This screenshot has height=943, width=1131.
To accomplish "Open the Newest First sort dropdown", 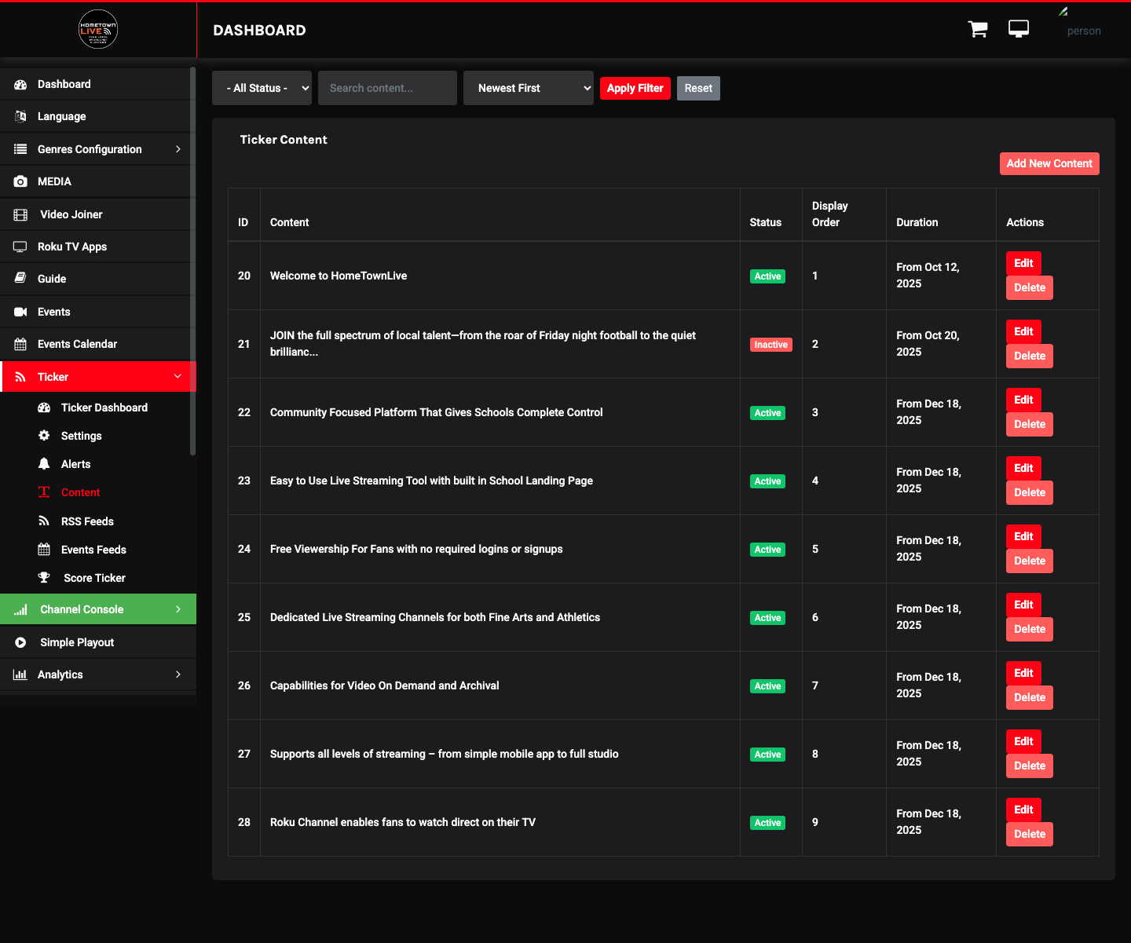I will pyautogui.click(x=529, y=88).
